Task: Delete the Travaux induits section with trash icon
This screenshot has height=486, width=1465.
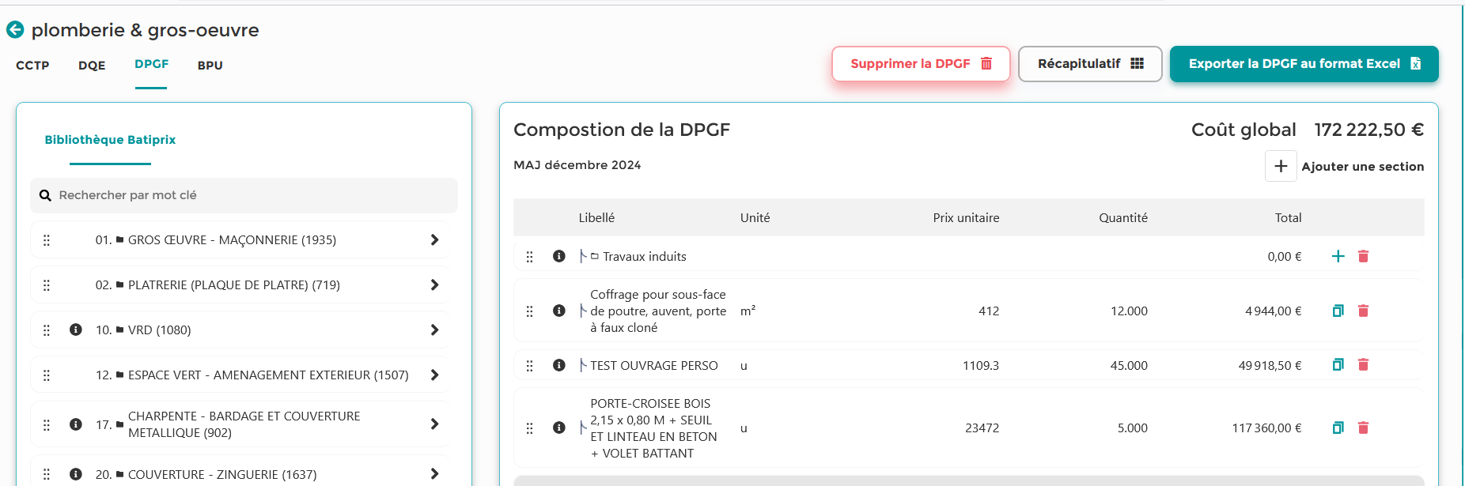Action: (x=1363, y=256)
